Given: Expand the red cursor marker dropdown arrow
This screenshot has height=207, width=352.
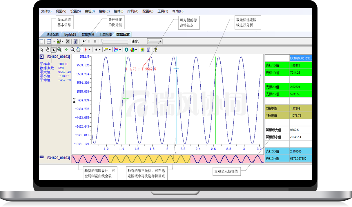Looking at the screenshot, I should tap(89, 50).
